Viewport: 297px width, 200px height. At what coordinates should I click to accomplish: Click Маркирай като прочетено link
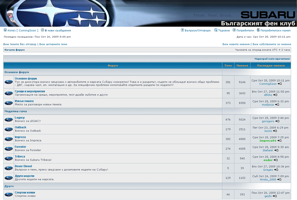pos(272,59)
